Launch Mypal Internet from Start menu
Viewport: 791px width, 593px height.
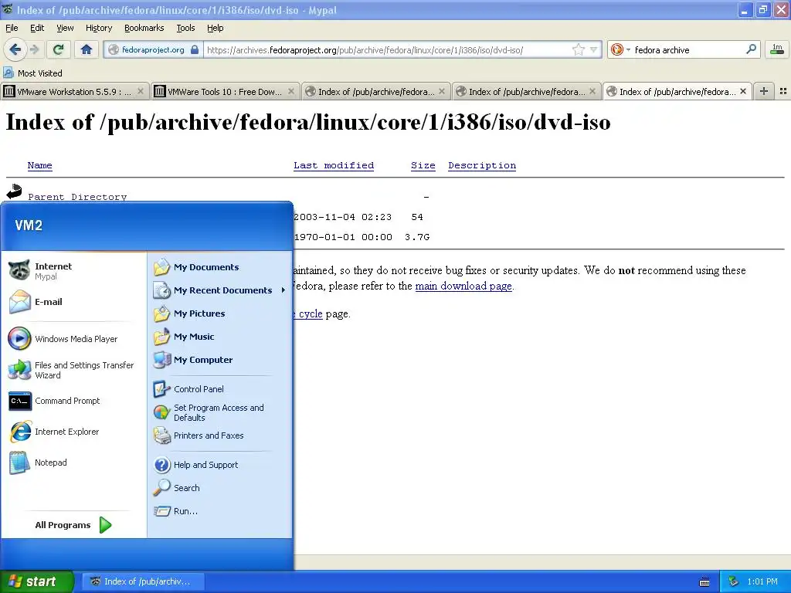(74, 271)
